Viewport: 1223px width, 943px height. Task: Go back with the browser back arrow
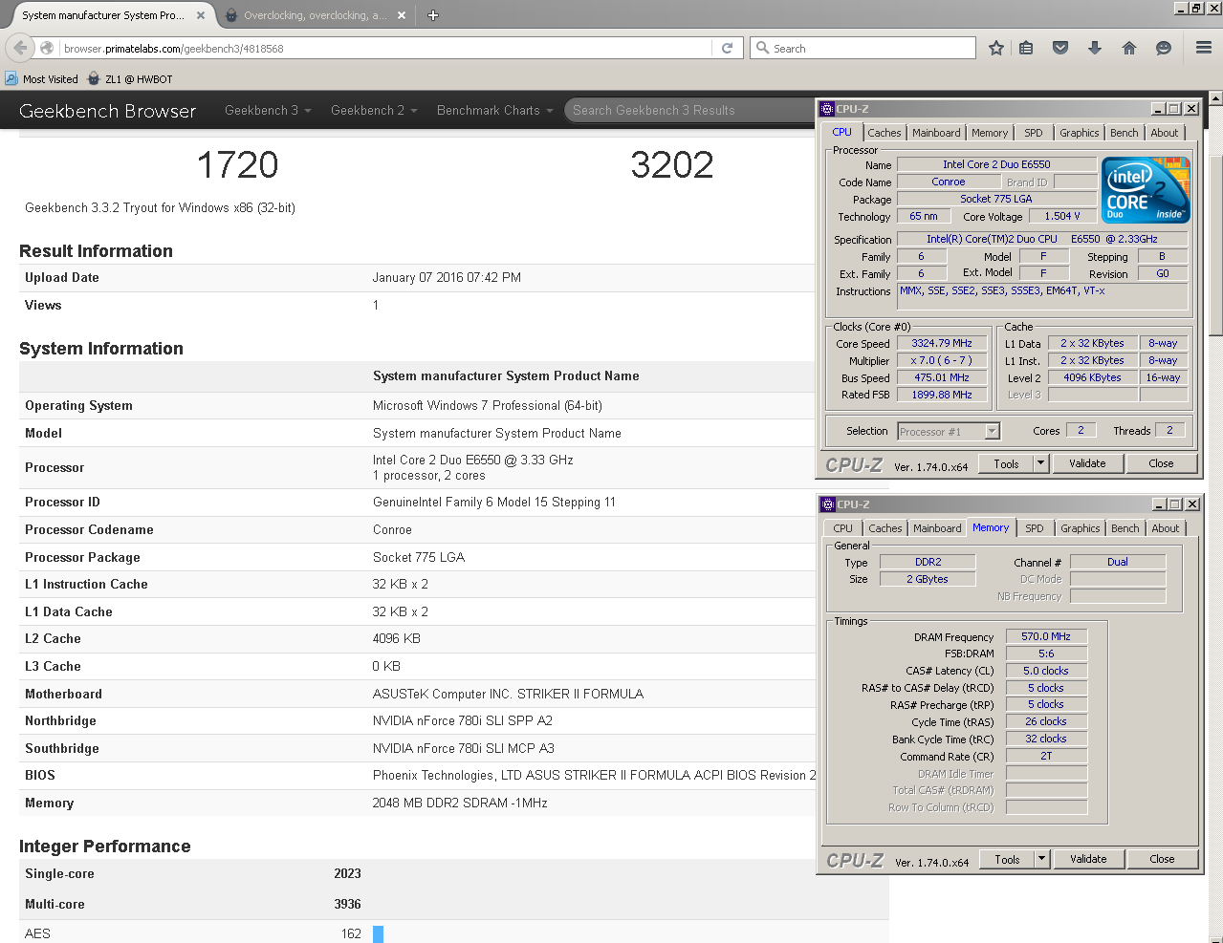tap(20, 48)
